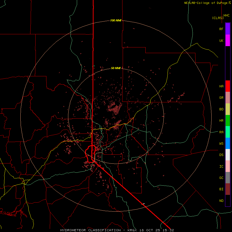Click the HA legend label
Viewport: 232px width, 232px height.
(221, 86)
